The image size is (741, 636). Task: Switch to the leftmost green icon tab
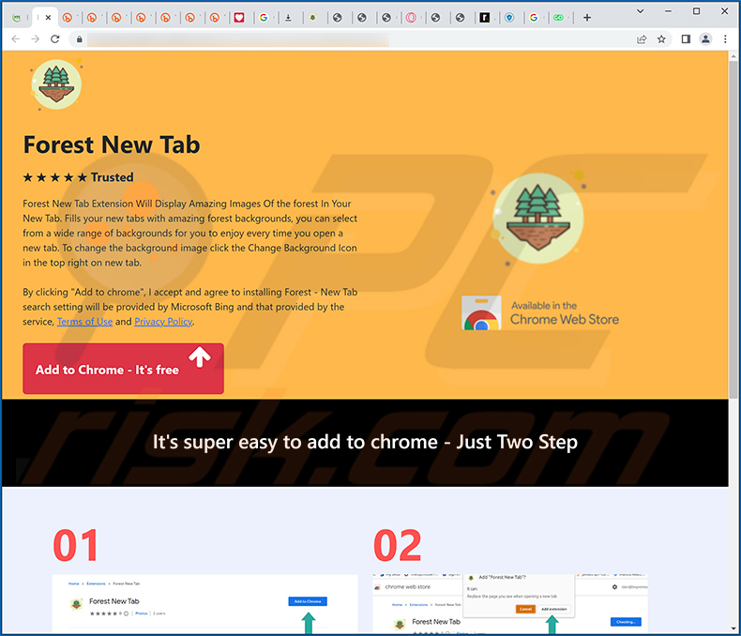tap(17, 18)
